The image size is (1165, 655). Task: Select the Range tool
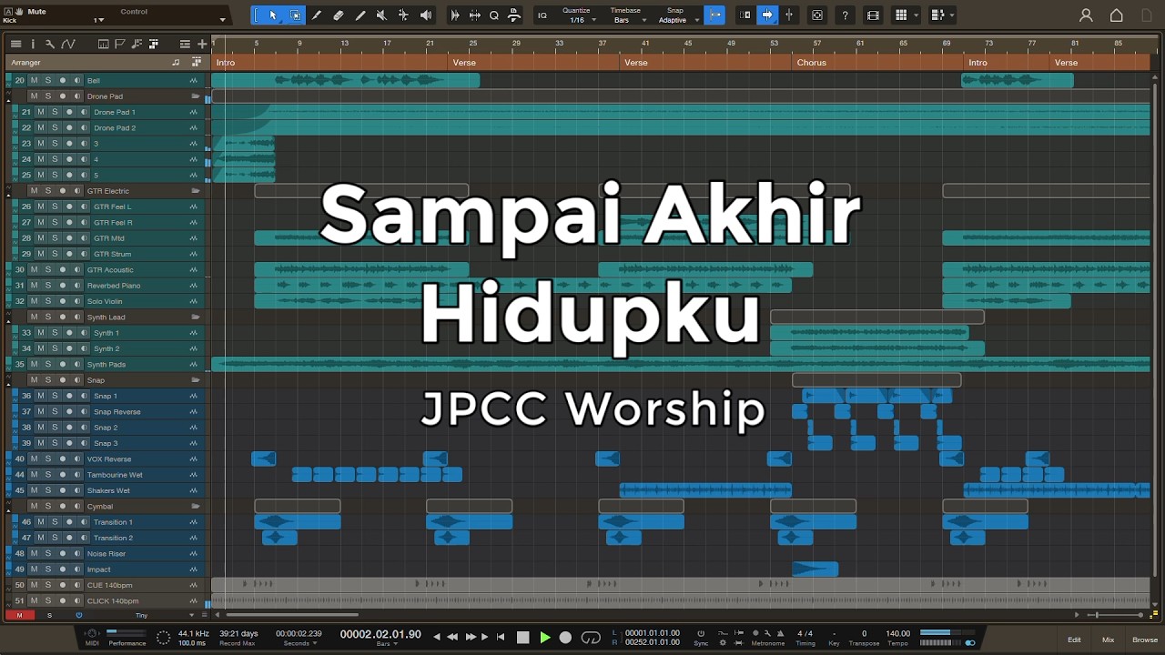tap(295, 15)
